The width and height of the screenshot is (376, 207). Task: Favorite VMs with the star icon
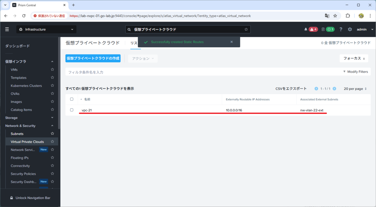[x=52, y=70]
